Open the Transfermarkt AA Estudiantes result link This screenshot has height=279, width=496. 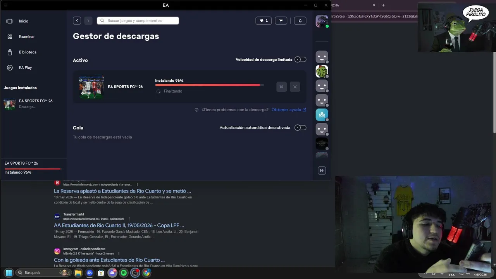tap(119, 225)
